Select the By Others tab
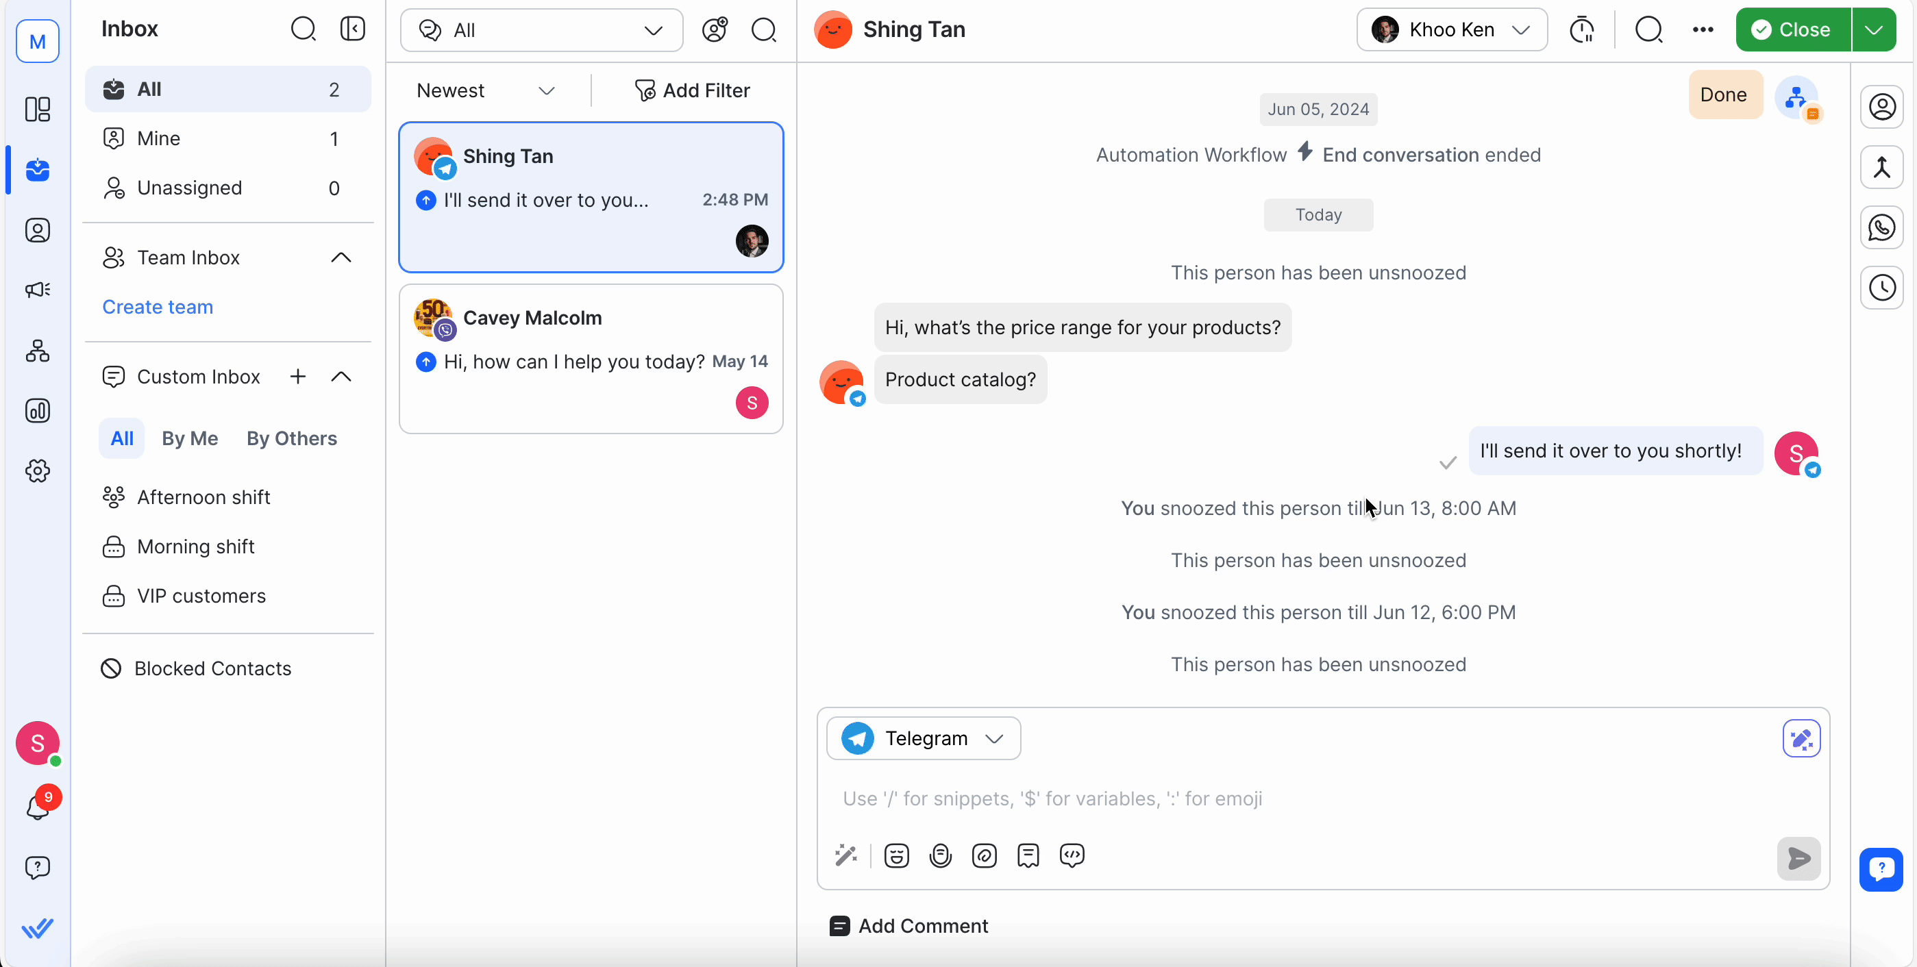This screenshot has height=967, width=1917. point(292,438)
